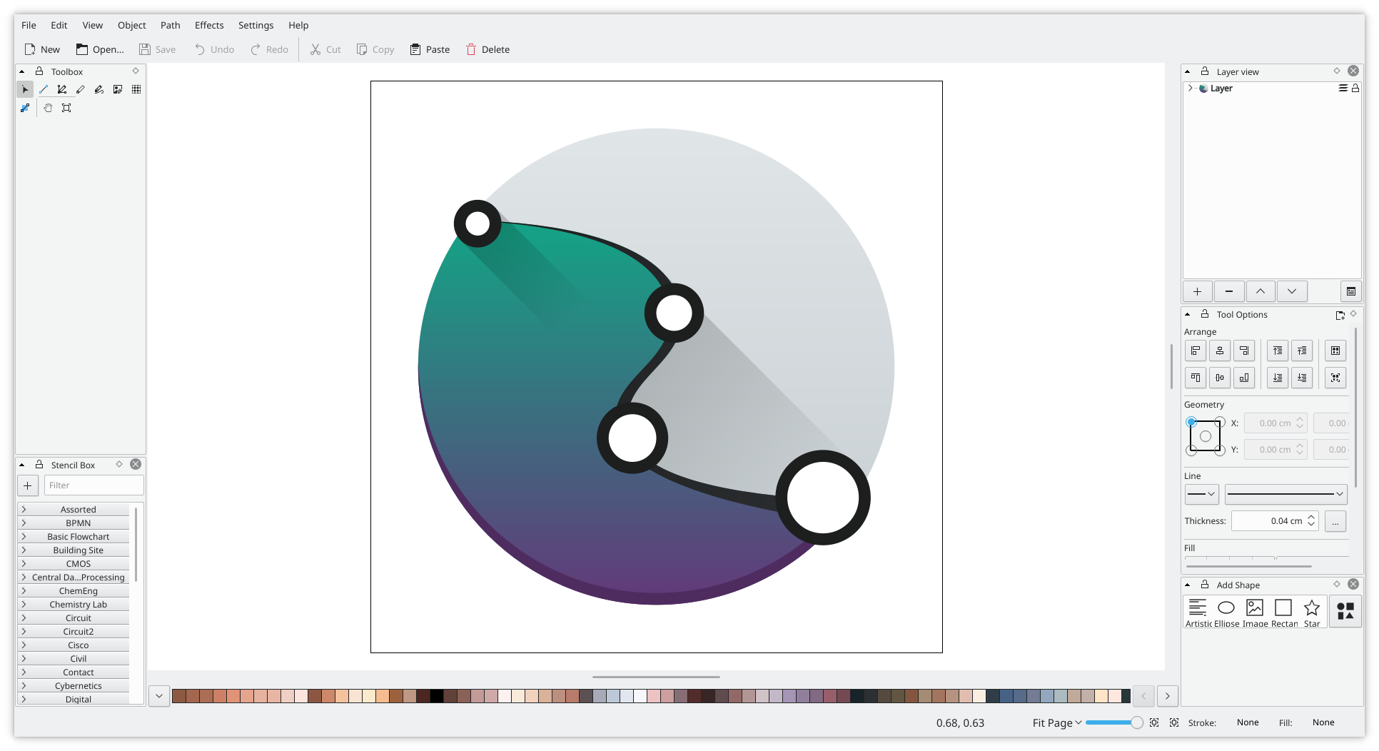The height and width of the screenshot is (751, 1379).
Task: Undo the last action
Action: [x=213, y=49]
